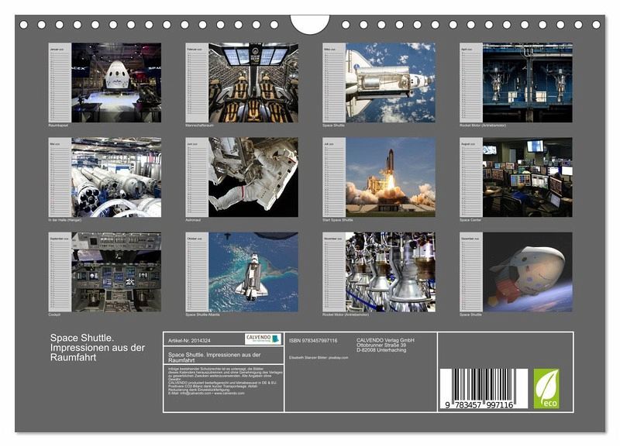This screenshot has height=447, width=620.
Task: Open the July shuttle launch photo
Action: [390, 177]
